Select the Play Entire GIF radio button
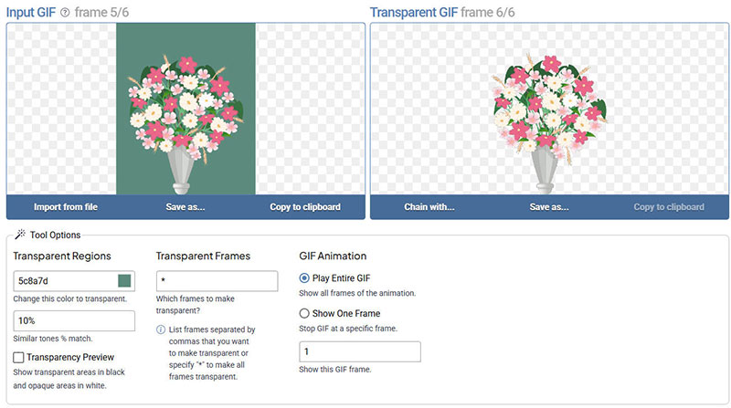This screenshot has height=408, width=731. pyautogui.click(x=305, y=278)
